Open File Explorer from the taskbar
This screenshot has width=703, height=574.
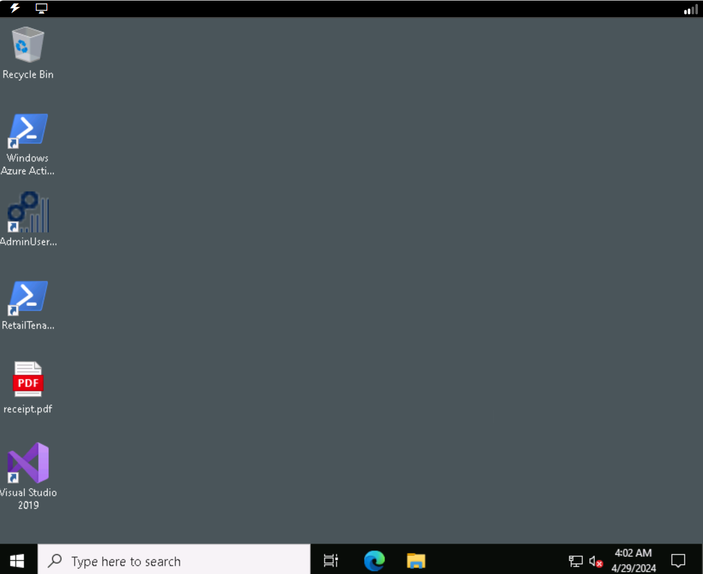pos(416,561)
